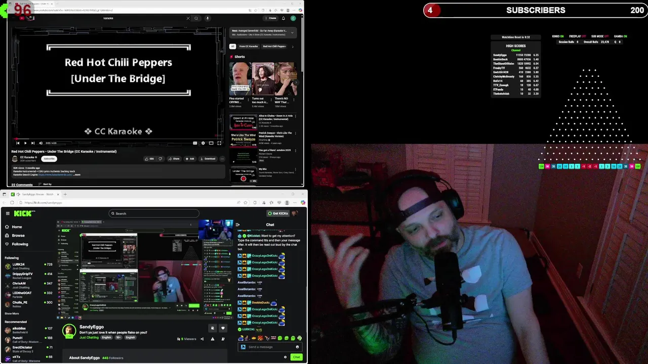Click the karaokenerds.com link in the description
Screen dimensions: 648x364
tap(55, 174)
